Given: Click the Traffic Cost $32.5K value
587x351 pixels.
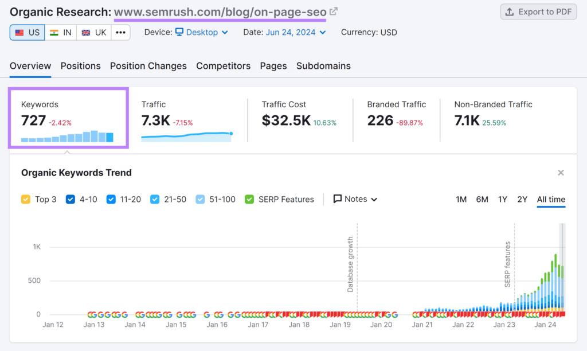Looking at the screenshot, I should (x=286, y=120).
